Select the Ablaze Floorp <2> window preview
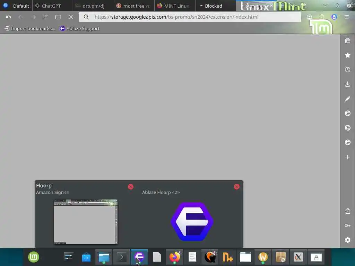355x266 pixels. click(192, 222)
